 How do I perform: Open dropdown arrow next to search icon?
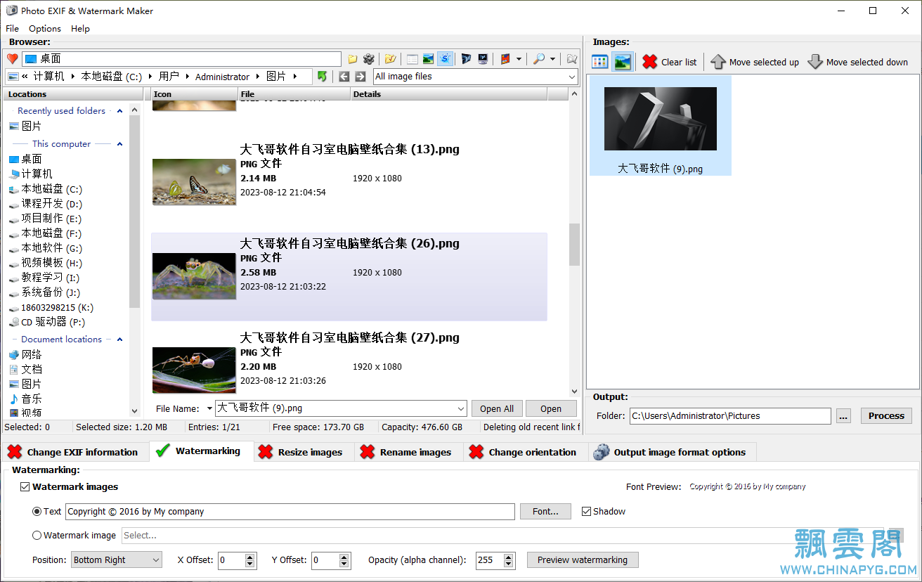[553, 59]
